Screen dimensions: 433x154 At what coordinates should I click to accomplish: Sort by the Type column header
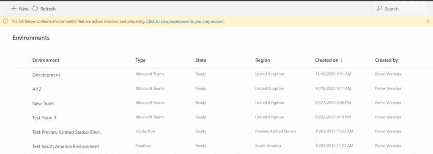pyautogui.click(x=140, y=60)
